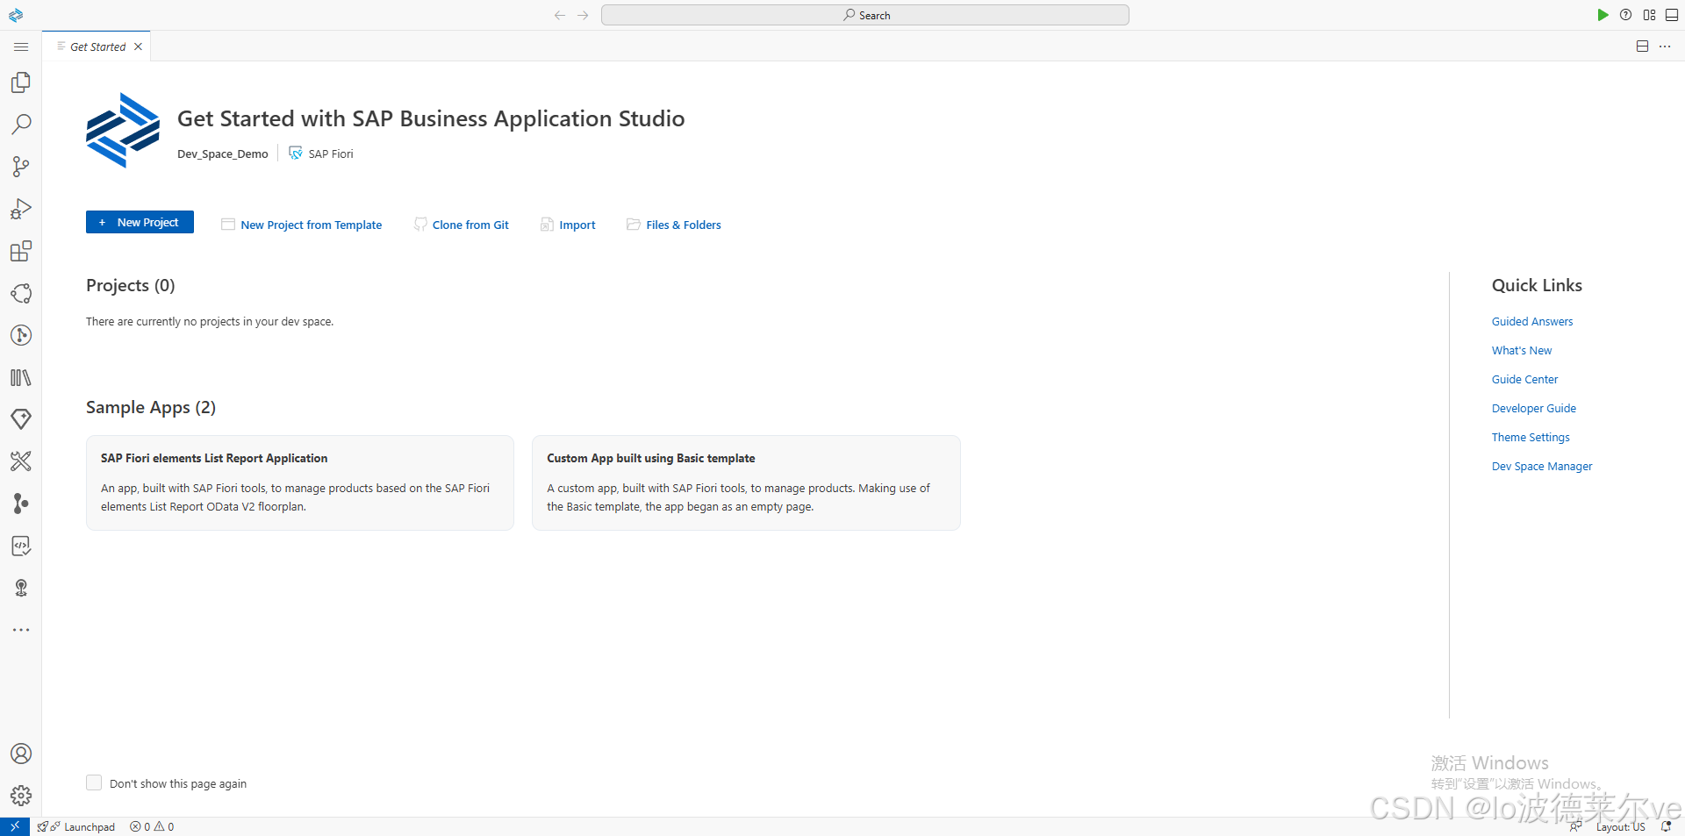
Task: Click the top Search command box
Action: 865,15
